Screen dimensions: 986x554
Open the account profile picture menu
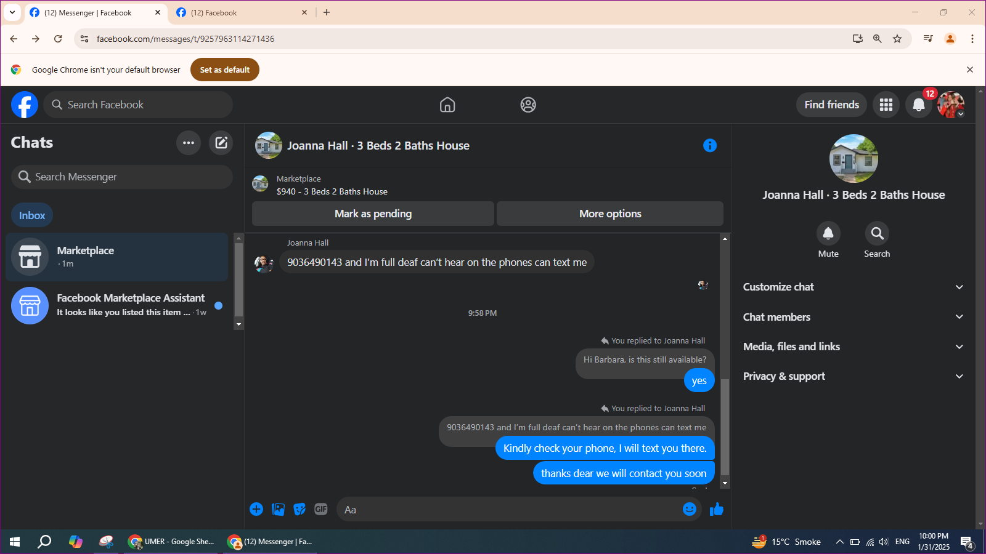951,105
